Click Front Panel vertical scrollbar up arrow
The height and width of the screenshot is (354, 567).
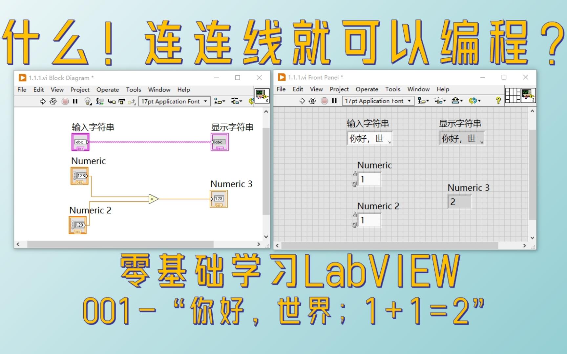(532, 111)
